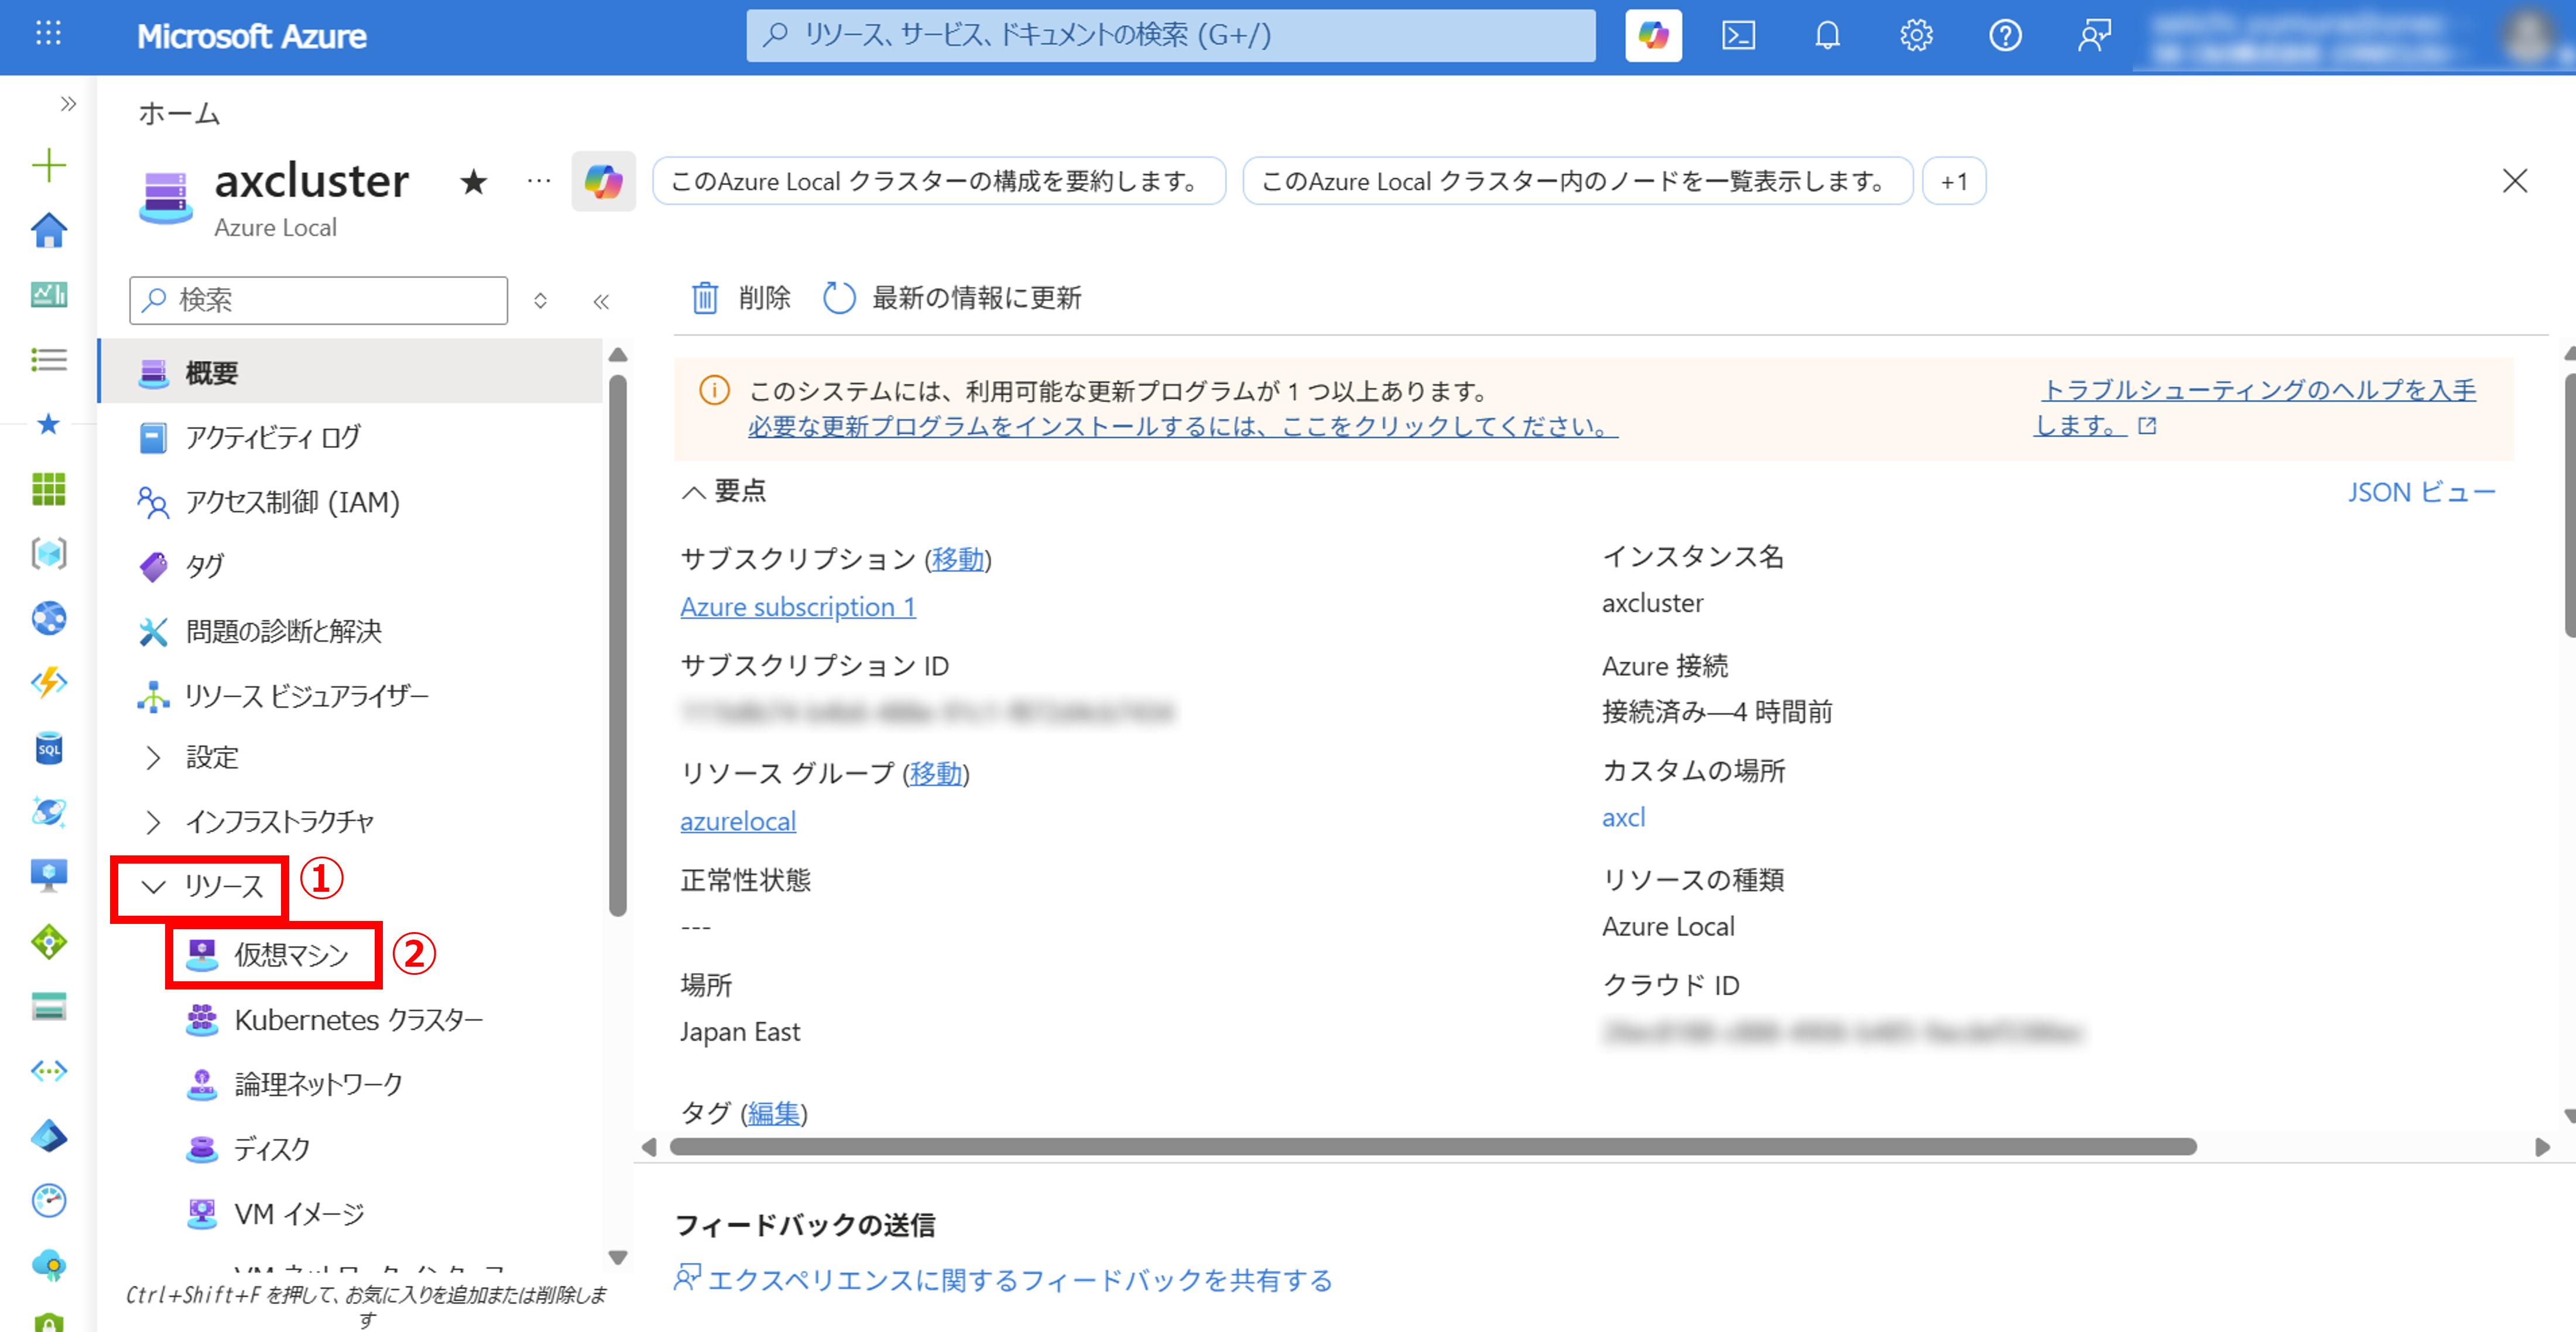Open Microsoft Entra ID blue diamond icon
2576x1332 pixels.
coord(49,1136)
